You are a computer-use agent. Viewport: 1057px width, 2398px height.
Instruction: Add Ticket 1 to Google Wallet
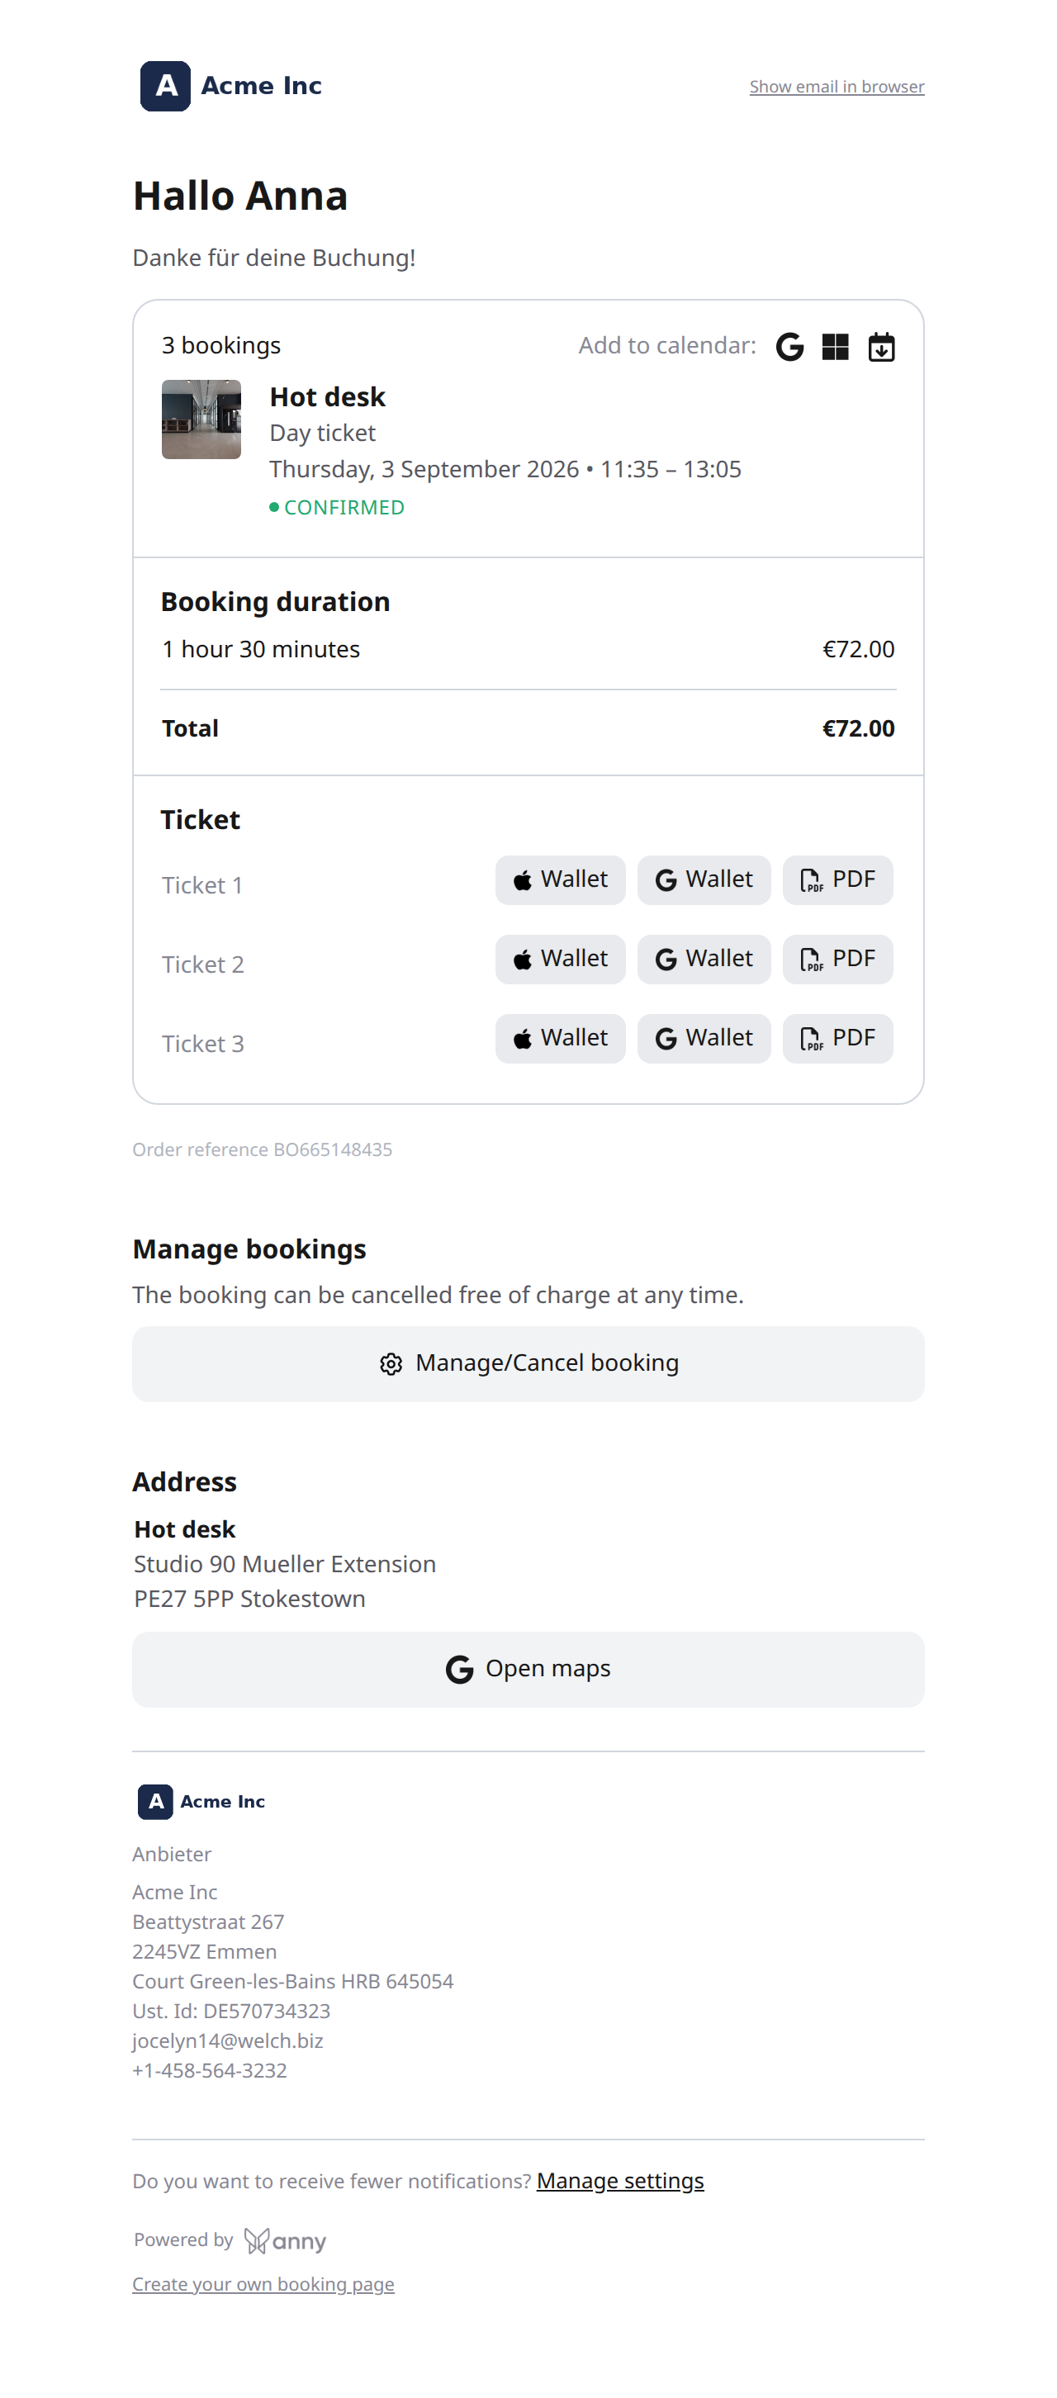click(703, 879)
